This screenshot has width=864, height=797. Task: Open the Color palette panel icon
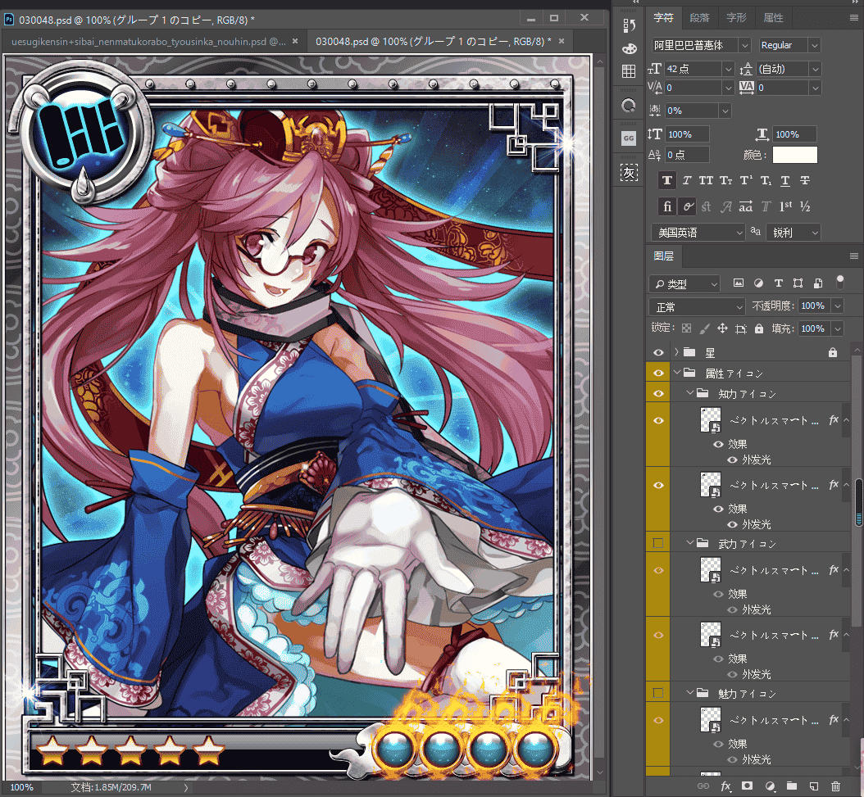629,49
